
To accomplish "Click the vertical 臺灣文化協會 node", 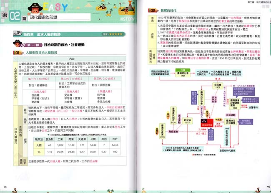I will pyautogui.click(x=201, y=98).
